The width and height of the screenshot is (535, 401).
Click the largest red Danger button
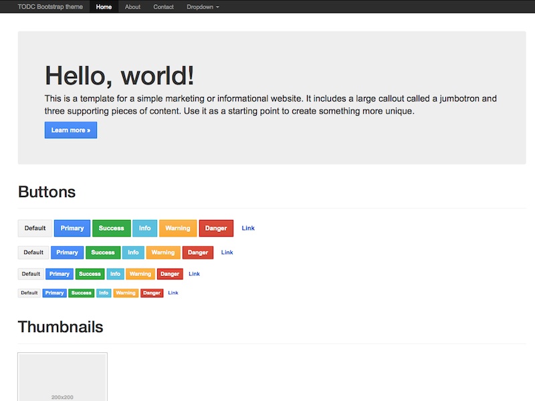pos(216,228)
